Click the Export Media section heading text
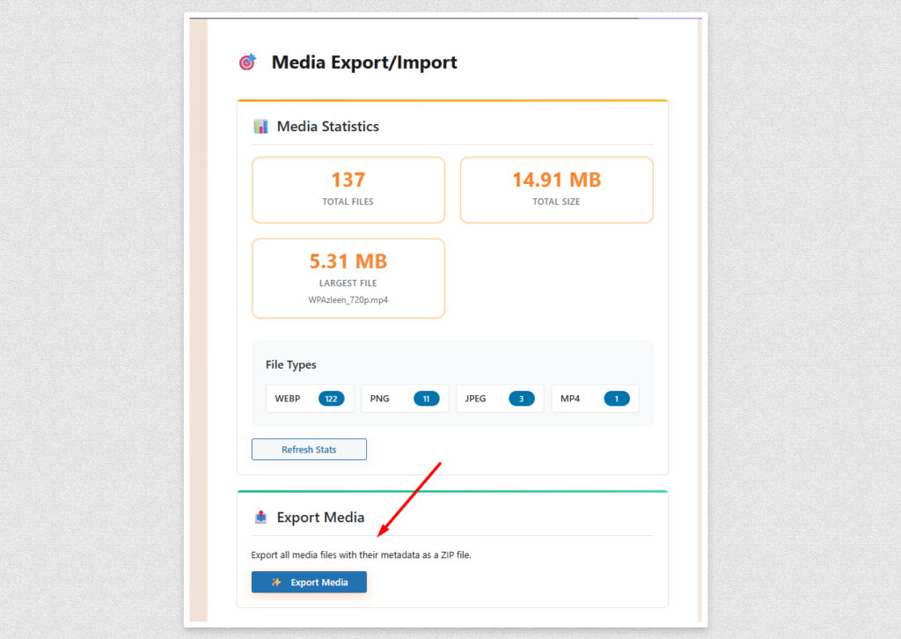The height and width of the screenshot is (639, 901). [x=320, y=518]
